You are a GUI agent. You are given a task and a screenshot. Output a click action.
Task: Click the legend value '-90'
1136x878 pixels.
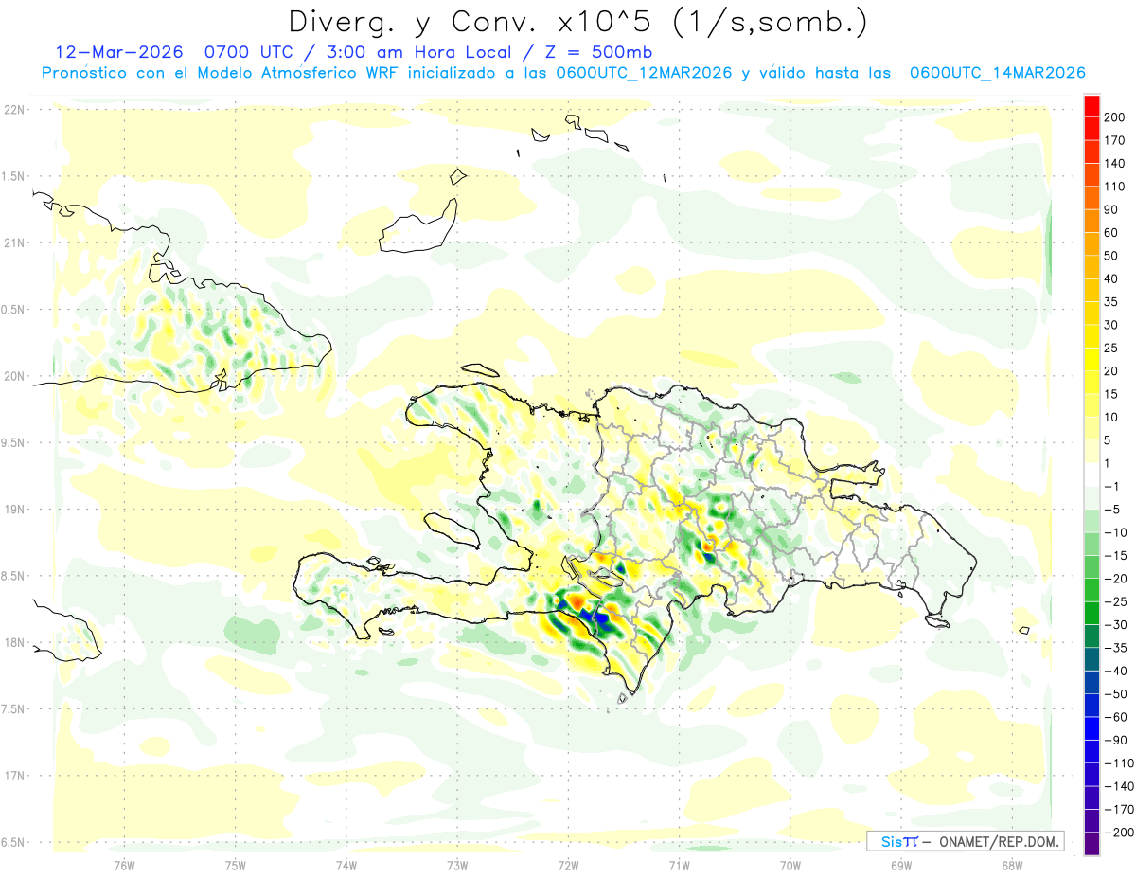pos(1115,740)
